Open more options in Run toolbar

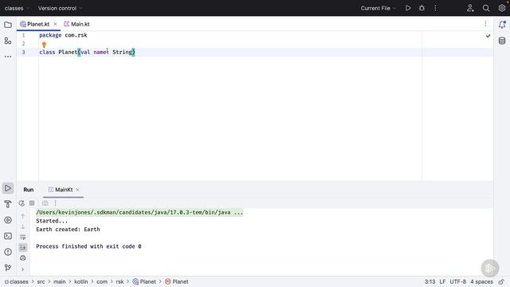(x=56, y=203)
